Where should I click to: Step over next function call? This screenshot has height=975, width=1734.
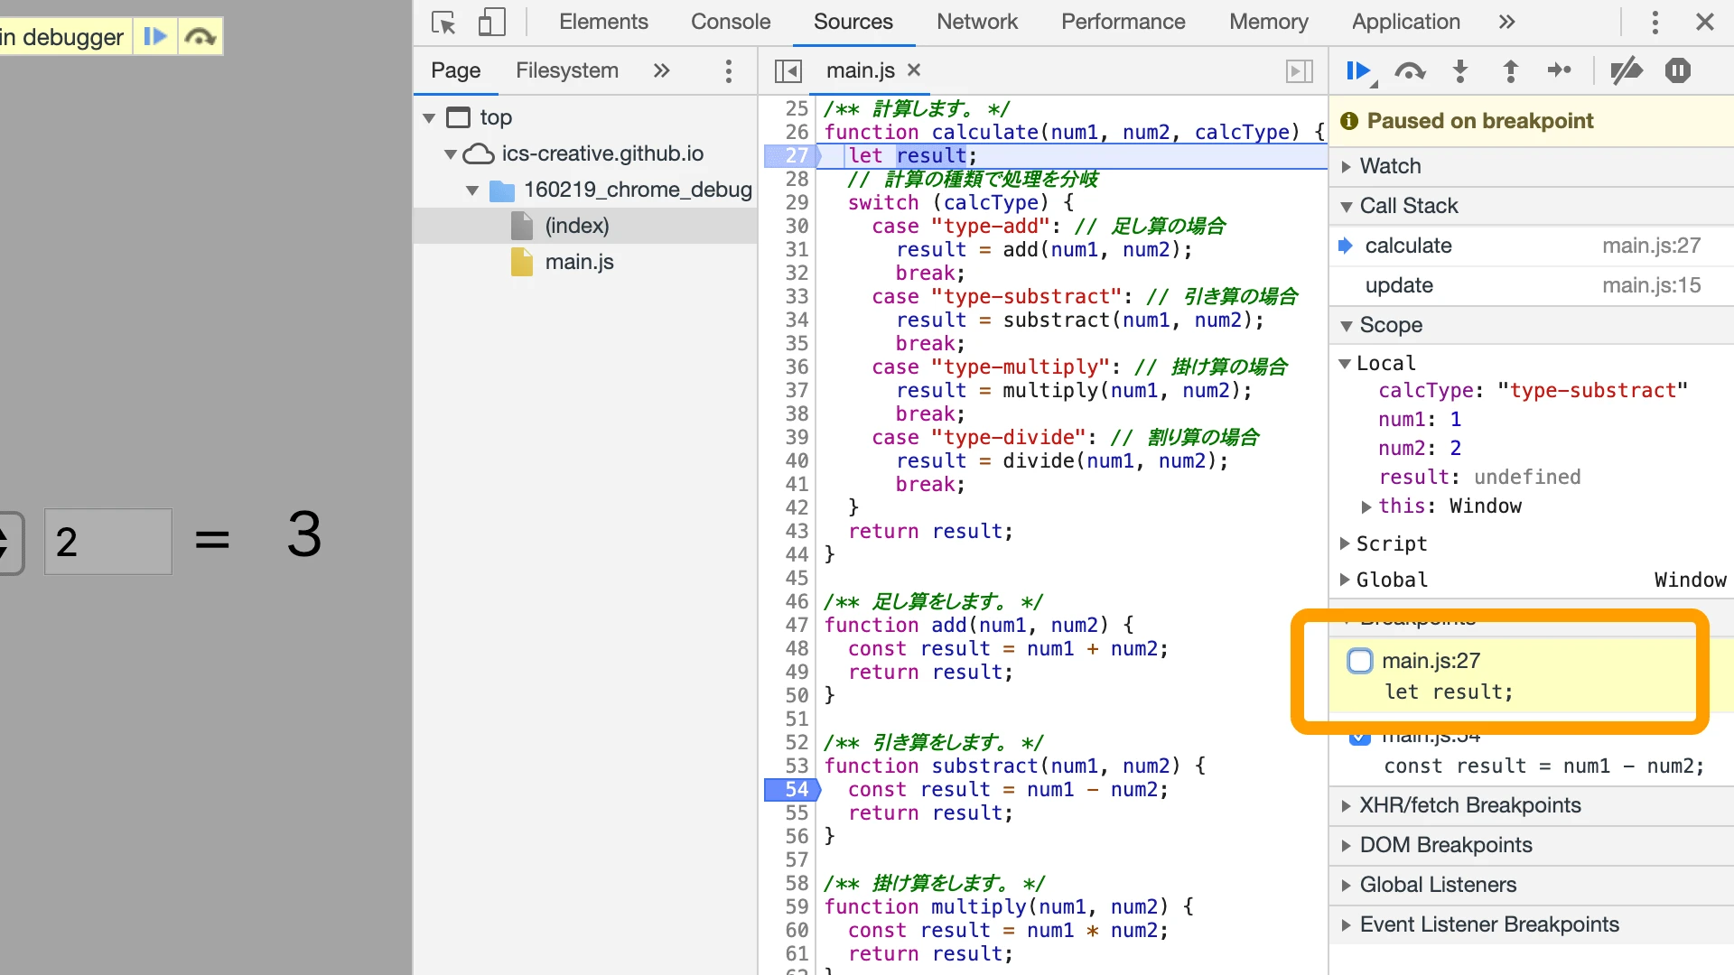[1410, 70]
